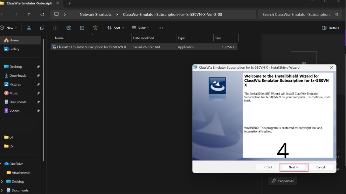Show hidden path folders with breadcrumb ellipsis
The height and width of the screenshot is (194, 346).
(x=73, y=14)
